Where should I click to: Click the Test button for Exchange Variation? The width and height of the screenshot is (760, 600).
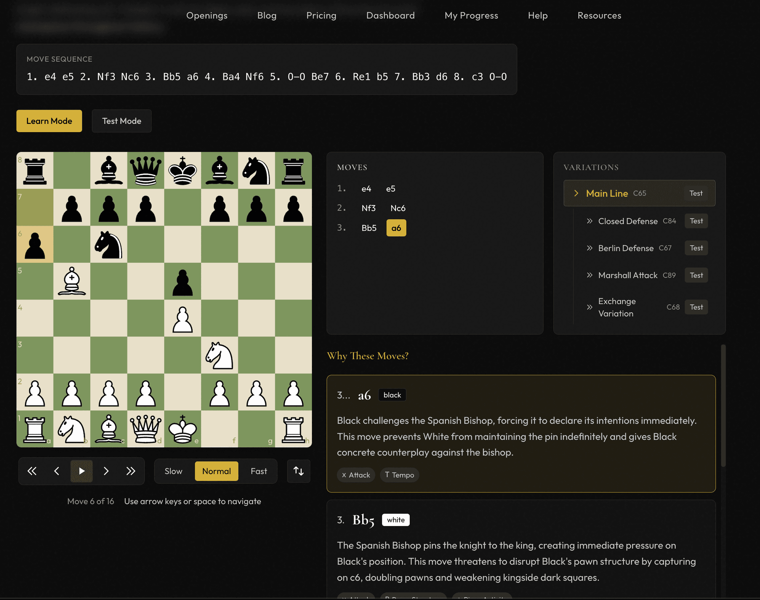(x=696, y=307)
